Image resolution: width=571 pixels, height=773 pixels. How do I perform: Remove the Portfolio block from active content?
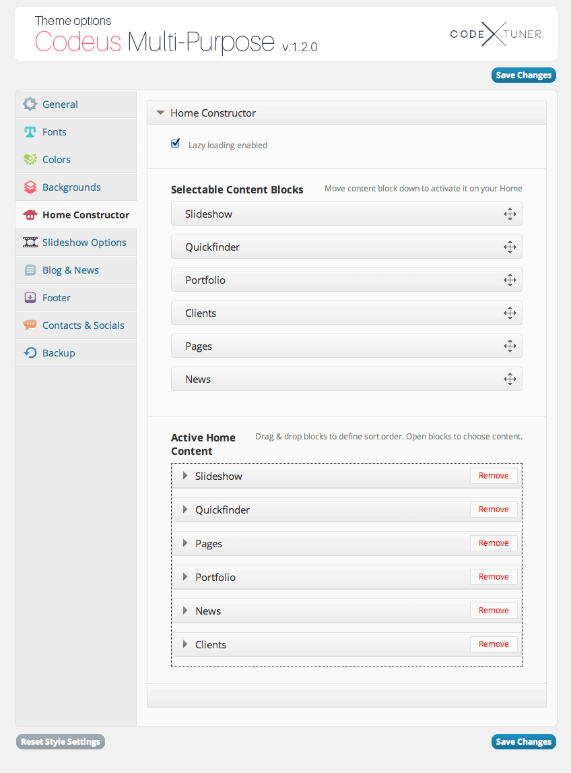494,577
